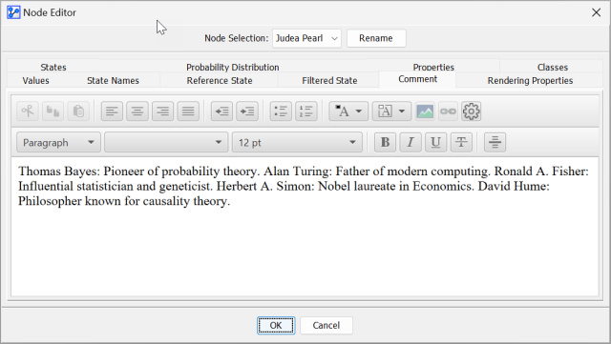Toggle underline formatting
Viewport: 611px width, 344px height.
pos(435,142)
